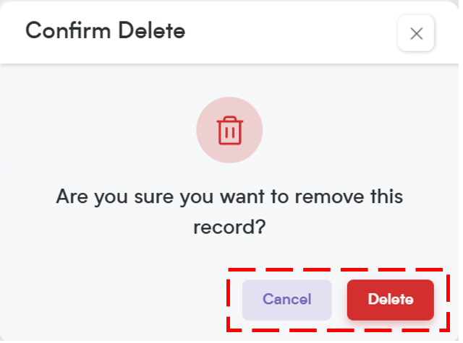
Task: Abort deletion with the purple Cancel button
Action: point(286,300)
